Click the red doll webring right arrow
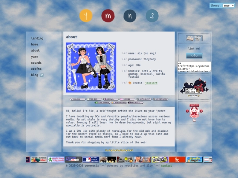238x178 pixels. [201, 111]
